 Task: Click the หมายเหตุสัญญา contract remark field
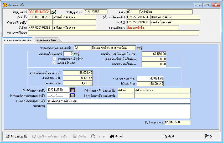pos(113,33)
